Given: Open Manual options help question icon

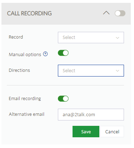Looking at the screenshot, I should [45, 54].
